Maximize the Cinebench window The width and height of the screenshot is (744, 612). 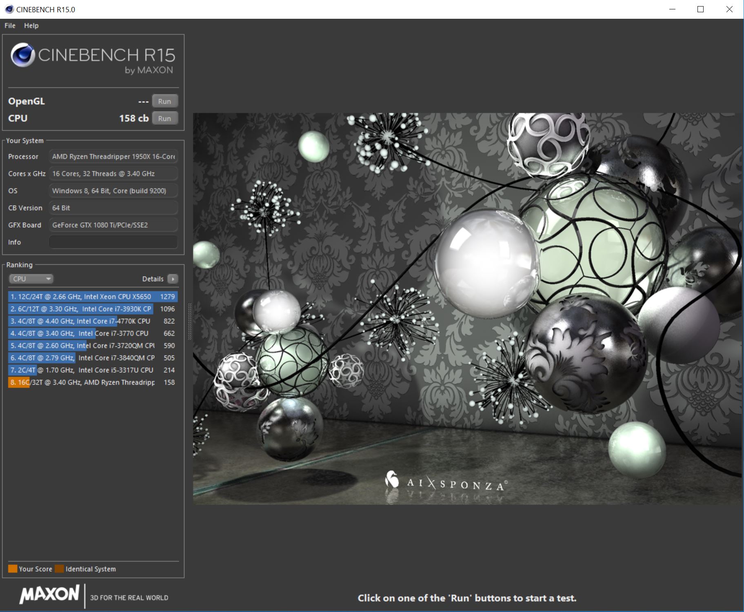(700, 9)
